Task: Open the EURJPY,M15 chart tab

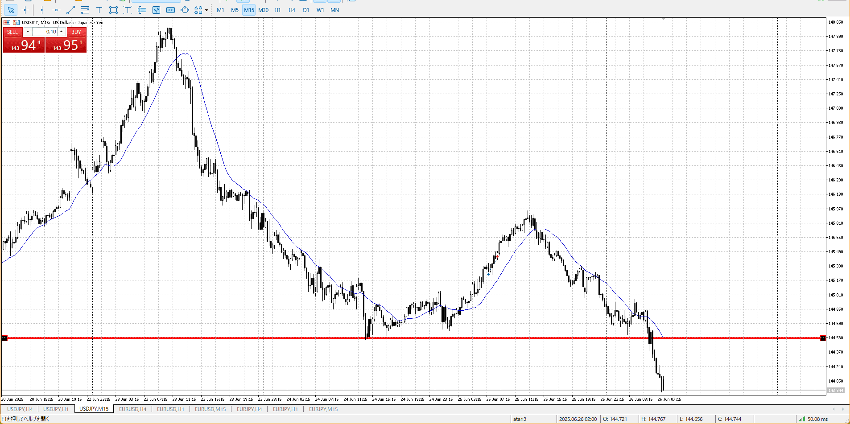Action: [323, 409]
